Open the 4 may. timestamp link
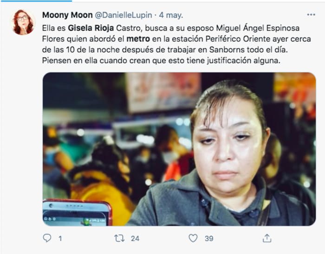The image size is (325, 254). click(171, 15)
